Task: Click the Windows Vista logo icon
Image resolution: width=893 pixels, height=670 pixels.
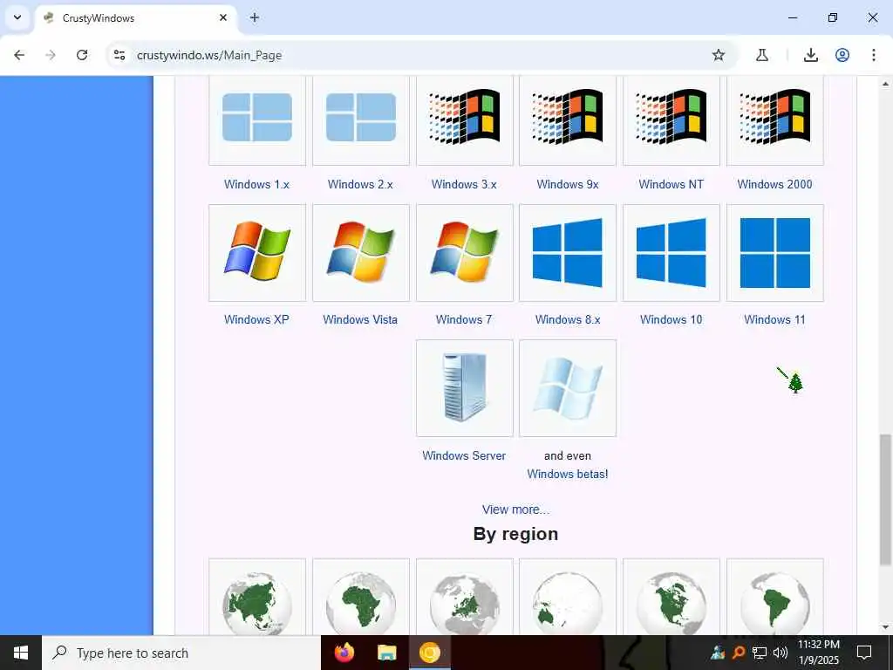Action: pos(360,252)
